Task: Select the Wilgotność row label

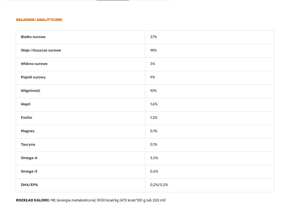Action: [30, 91]
